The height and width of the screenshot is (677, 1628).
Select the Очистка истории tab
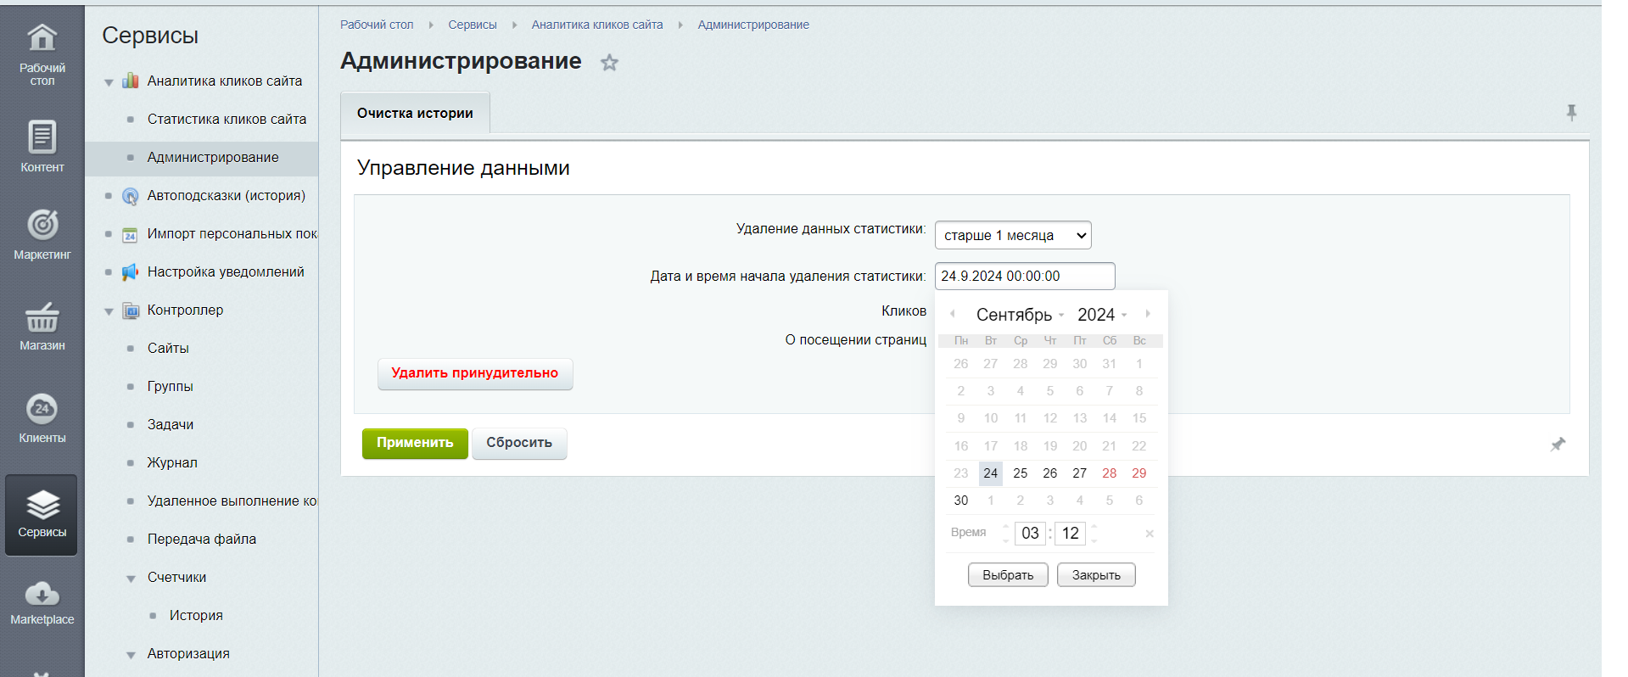tap(415, 114)
